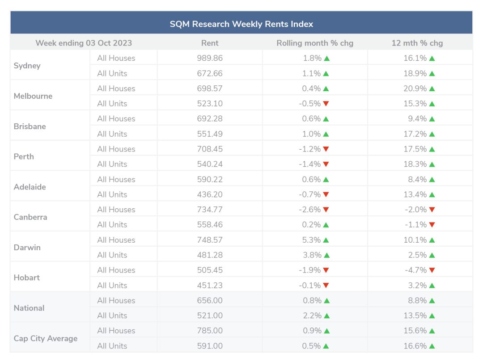
Task: Click 'All Units' in the Hobart row
Action: coord(112,286)
